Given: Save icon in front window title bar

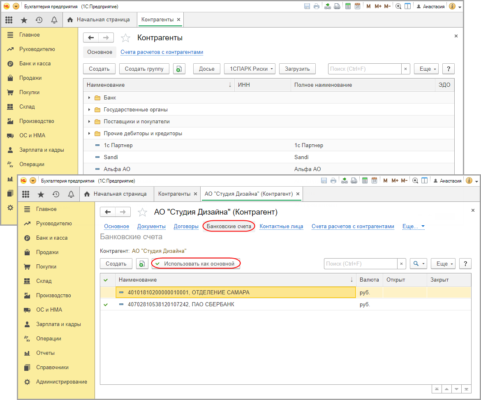Looking at the screenshot, I should pos(324,180).
